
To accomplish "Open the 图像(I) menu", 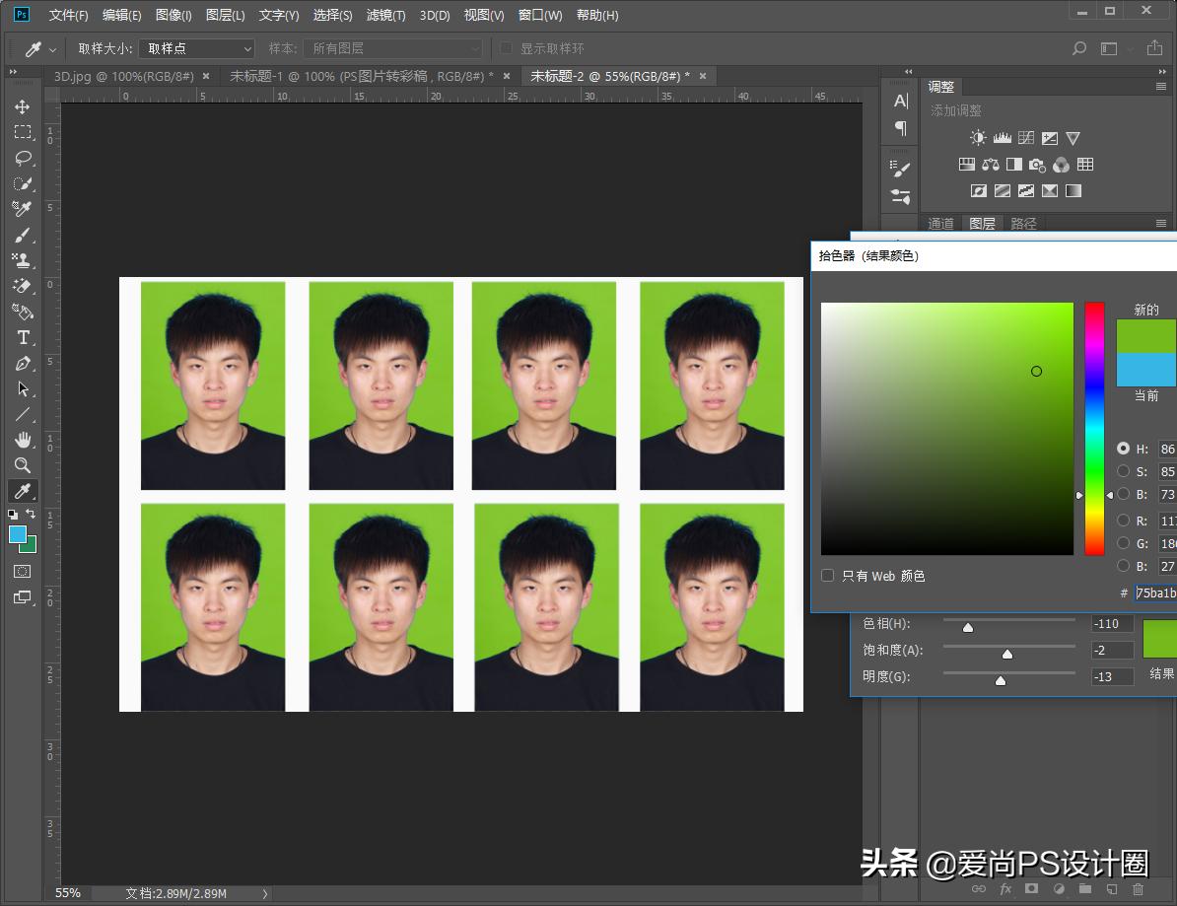I will [x=173, y=15].
